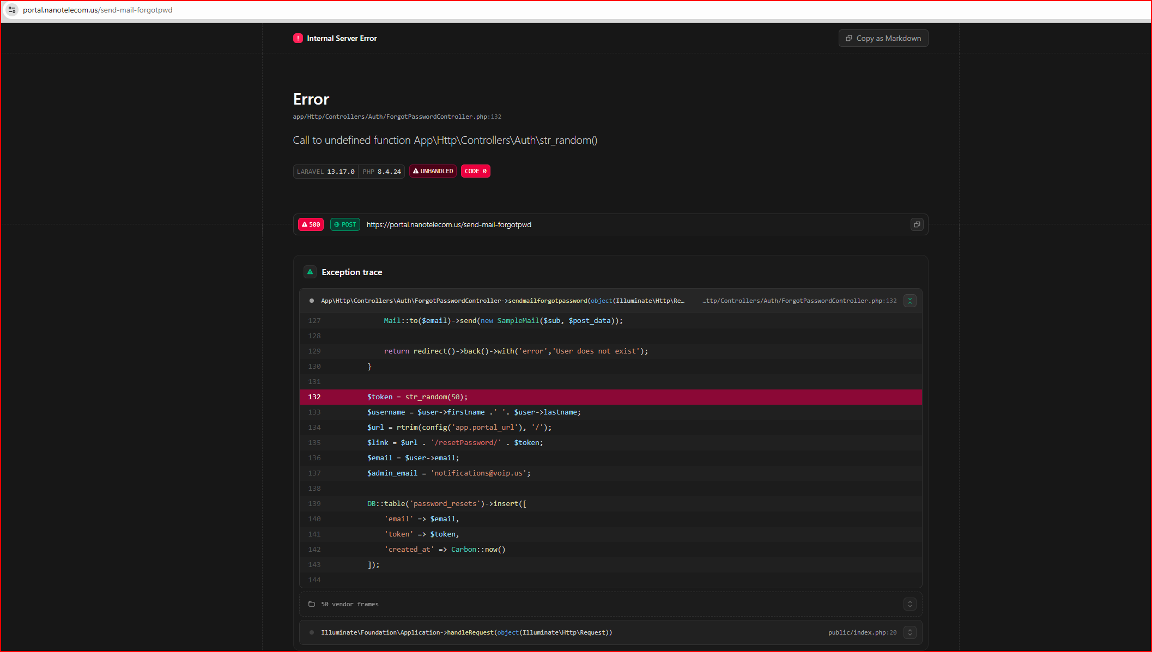This screenshot has height=652, width=1152.
Task: Click the Copy as Markdown button
Action: click(x=883, y=38)
